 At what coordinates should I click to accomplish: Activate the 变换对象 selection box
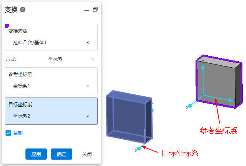[51, 37]
